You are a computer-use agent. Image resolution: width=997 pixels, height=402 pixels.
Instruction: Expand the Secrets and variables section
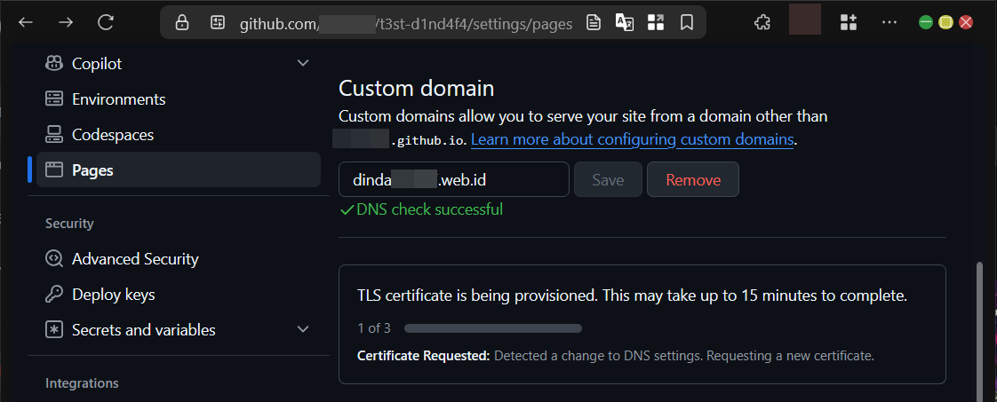point(303,330)
